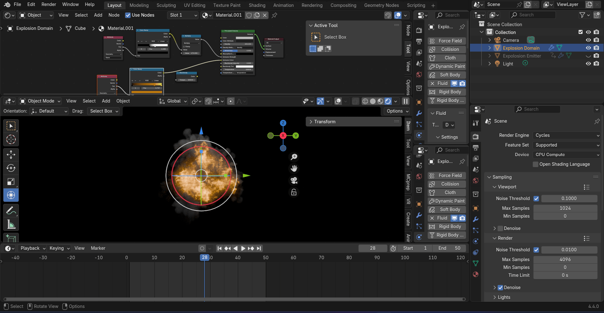604x313 pixels.
Task: Open the Device CPU Compute dropdown
Action: tap(567, 155)
